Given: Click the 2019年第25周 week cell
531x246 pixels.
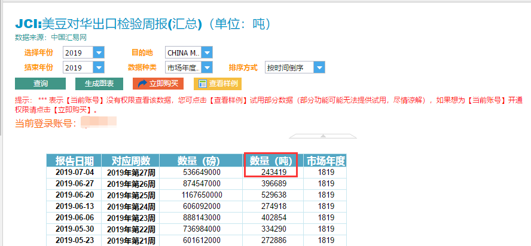Looking at the screenshot, I should tap(130, 195).
